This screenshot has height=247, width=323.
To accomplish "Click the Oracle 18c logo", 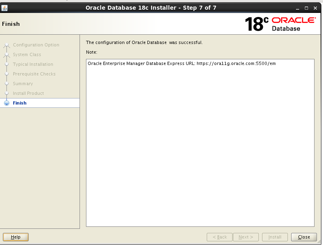I will click(255, 23).
